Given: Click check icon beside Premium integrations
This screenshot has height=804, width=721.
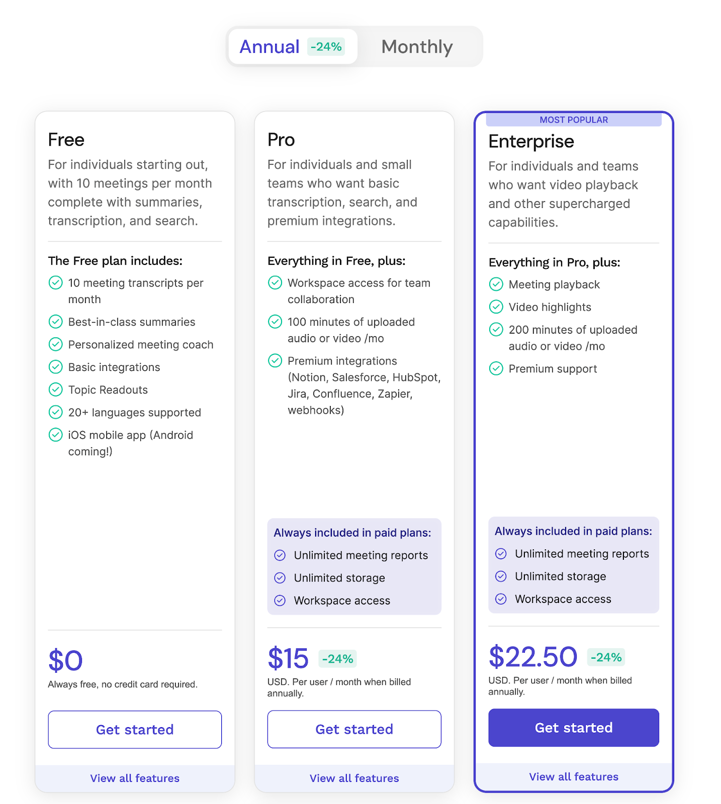Looking at the screenshot, I should [275, 360].
